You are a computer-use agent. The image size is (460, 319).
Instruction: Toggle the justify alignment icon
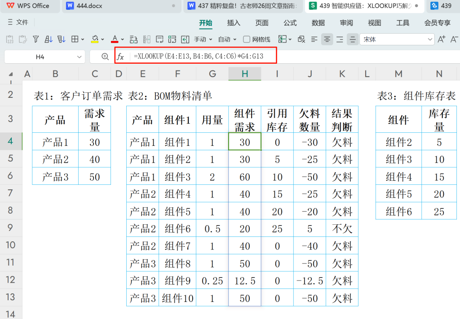click(352, 39)
